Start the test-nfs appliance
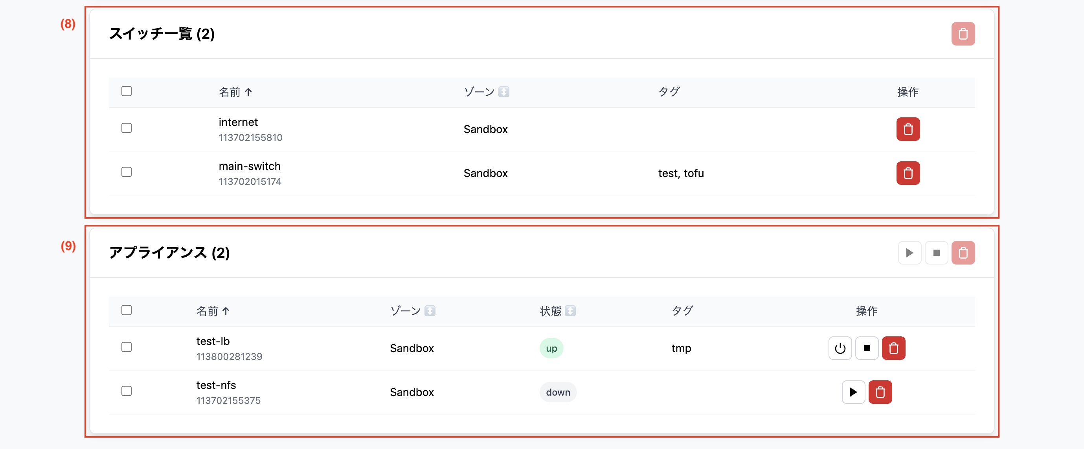Viewport: 1084px width, 449px height. click(853, 392)
